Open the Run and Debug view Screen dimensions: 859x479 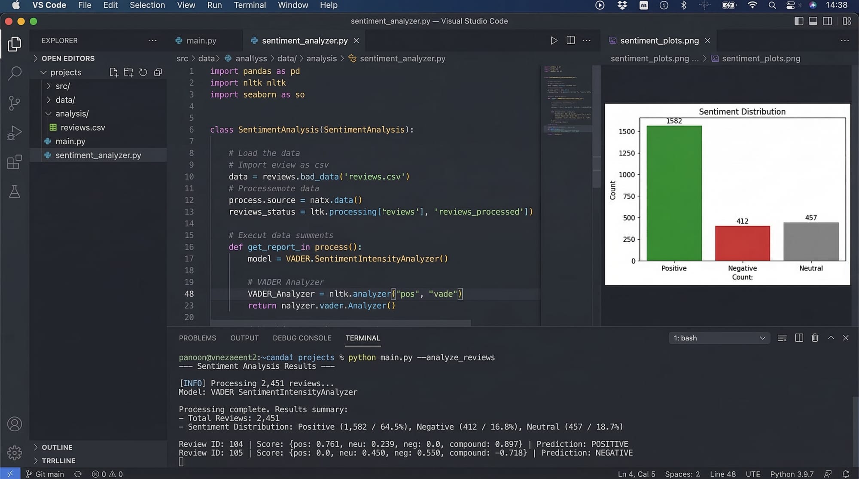point(15,133)
